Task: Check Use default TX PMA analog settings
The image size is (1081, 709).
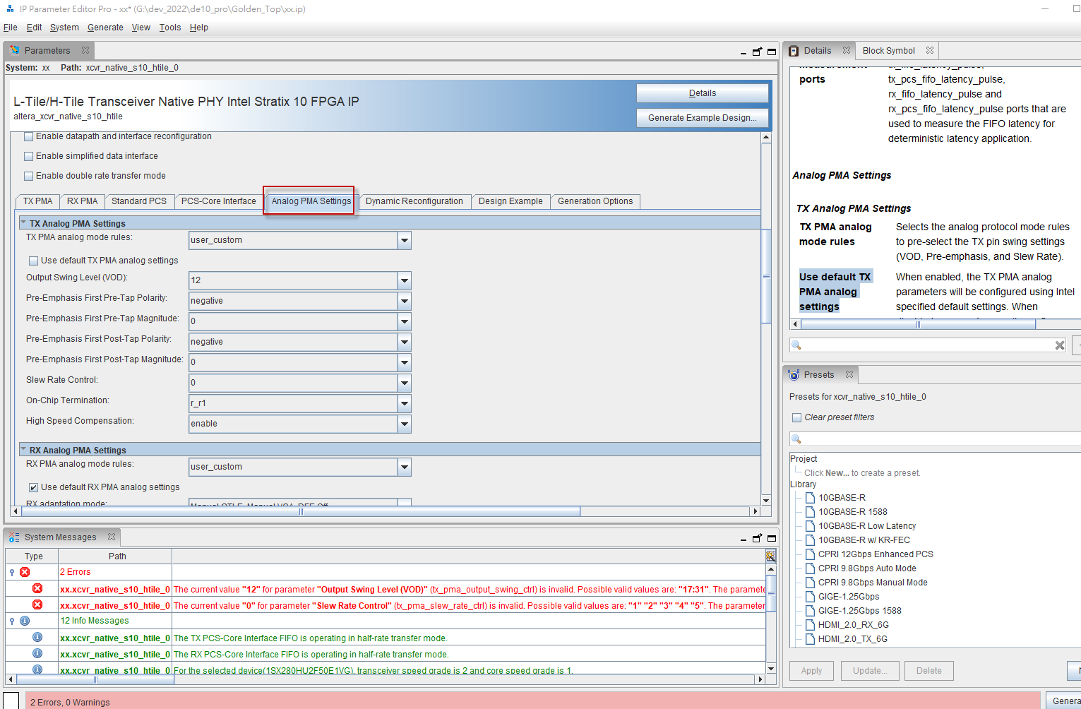Action: point(33,261)
